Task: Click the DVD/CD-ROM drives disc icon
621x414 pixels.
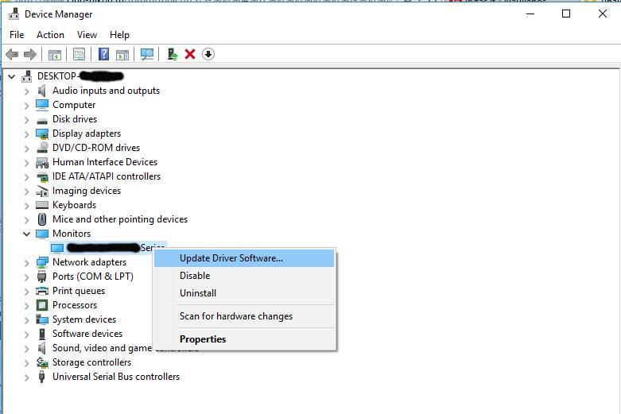Action: 42,148
